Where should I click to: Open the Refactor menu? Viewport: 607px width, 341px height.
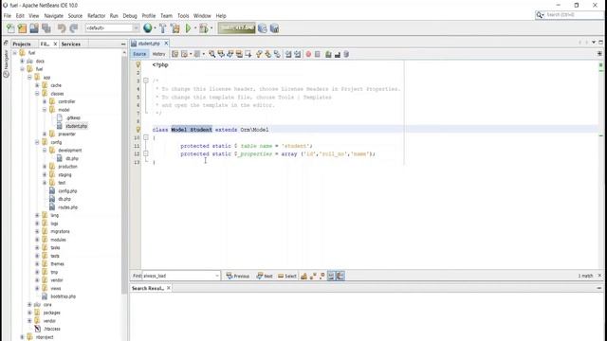[97, 16]
